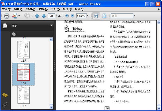
Task: Click the Adobe PDF icon in title bar
Action: [x=3, y=4]
